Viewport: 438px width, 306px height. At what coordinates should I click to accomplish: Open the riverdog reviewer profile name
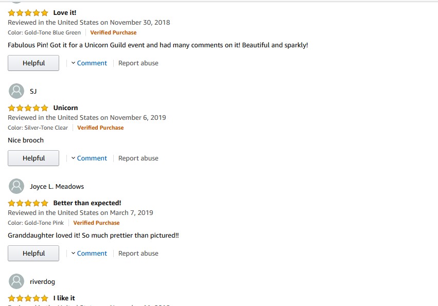click(42, 281)
